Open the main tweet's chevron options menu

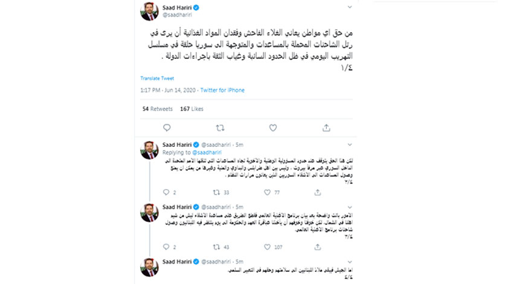(x=350, y=7)
